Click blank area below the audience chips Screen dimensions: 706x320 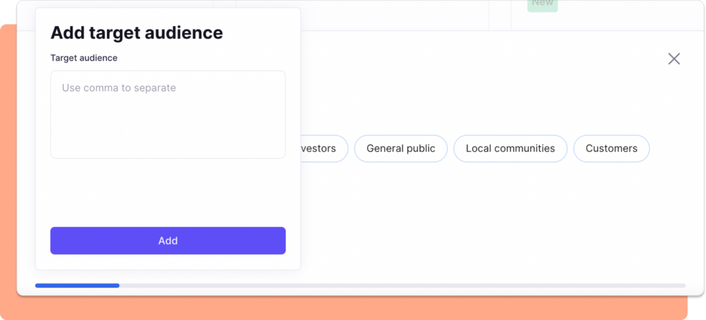click(483, 221)
